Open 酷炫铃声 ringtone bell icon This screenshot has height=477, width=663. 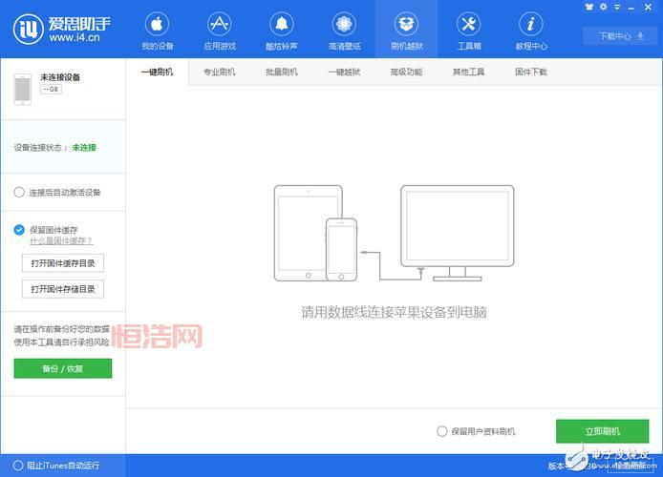click(281, 24)
